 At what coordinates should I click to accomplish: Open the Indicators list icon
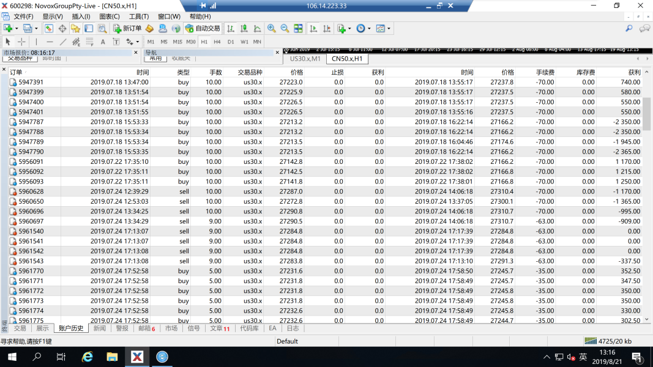[x=341, y=28]
